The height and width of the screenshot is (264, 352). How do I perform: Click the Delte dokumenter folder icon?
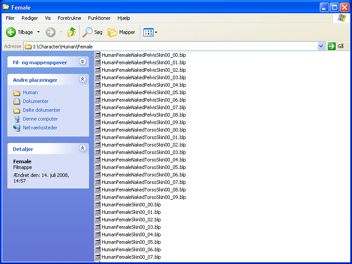click(17, 110)
